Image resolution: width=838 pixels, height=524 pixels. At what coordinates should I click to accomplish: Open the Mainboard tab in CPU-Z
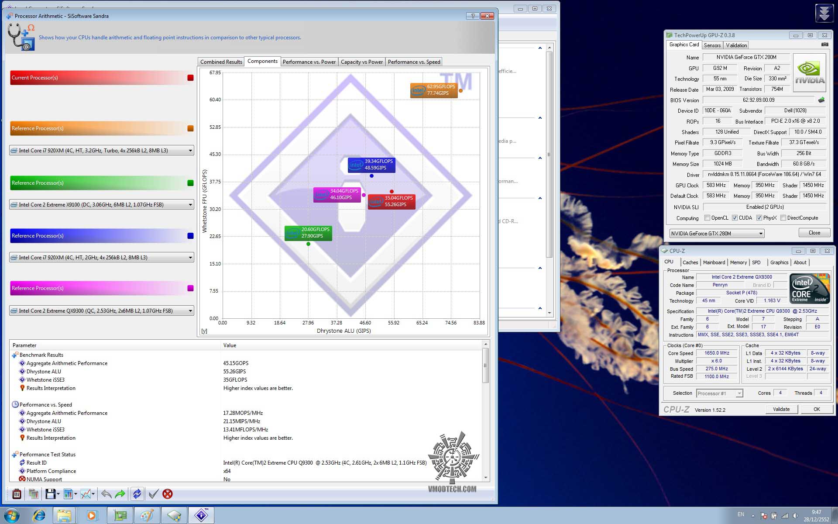(x=714, y=262)
